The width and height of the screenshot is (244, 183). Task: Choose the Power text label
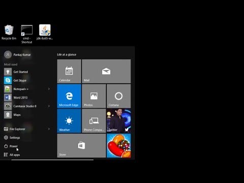(14, 146)
